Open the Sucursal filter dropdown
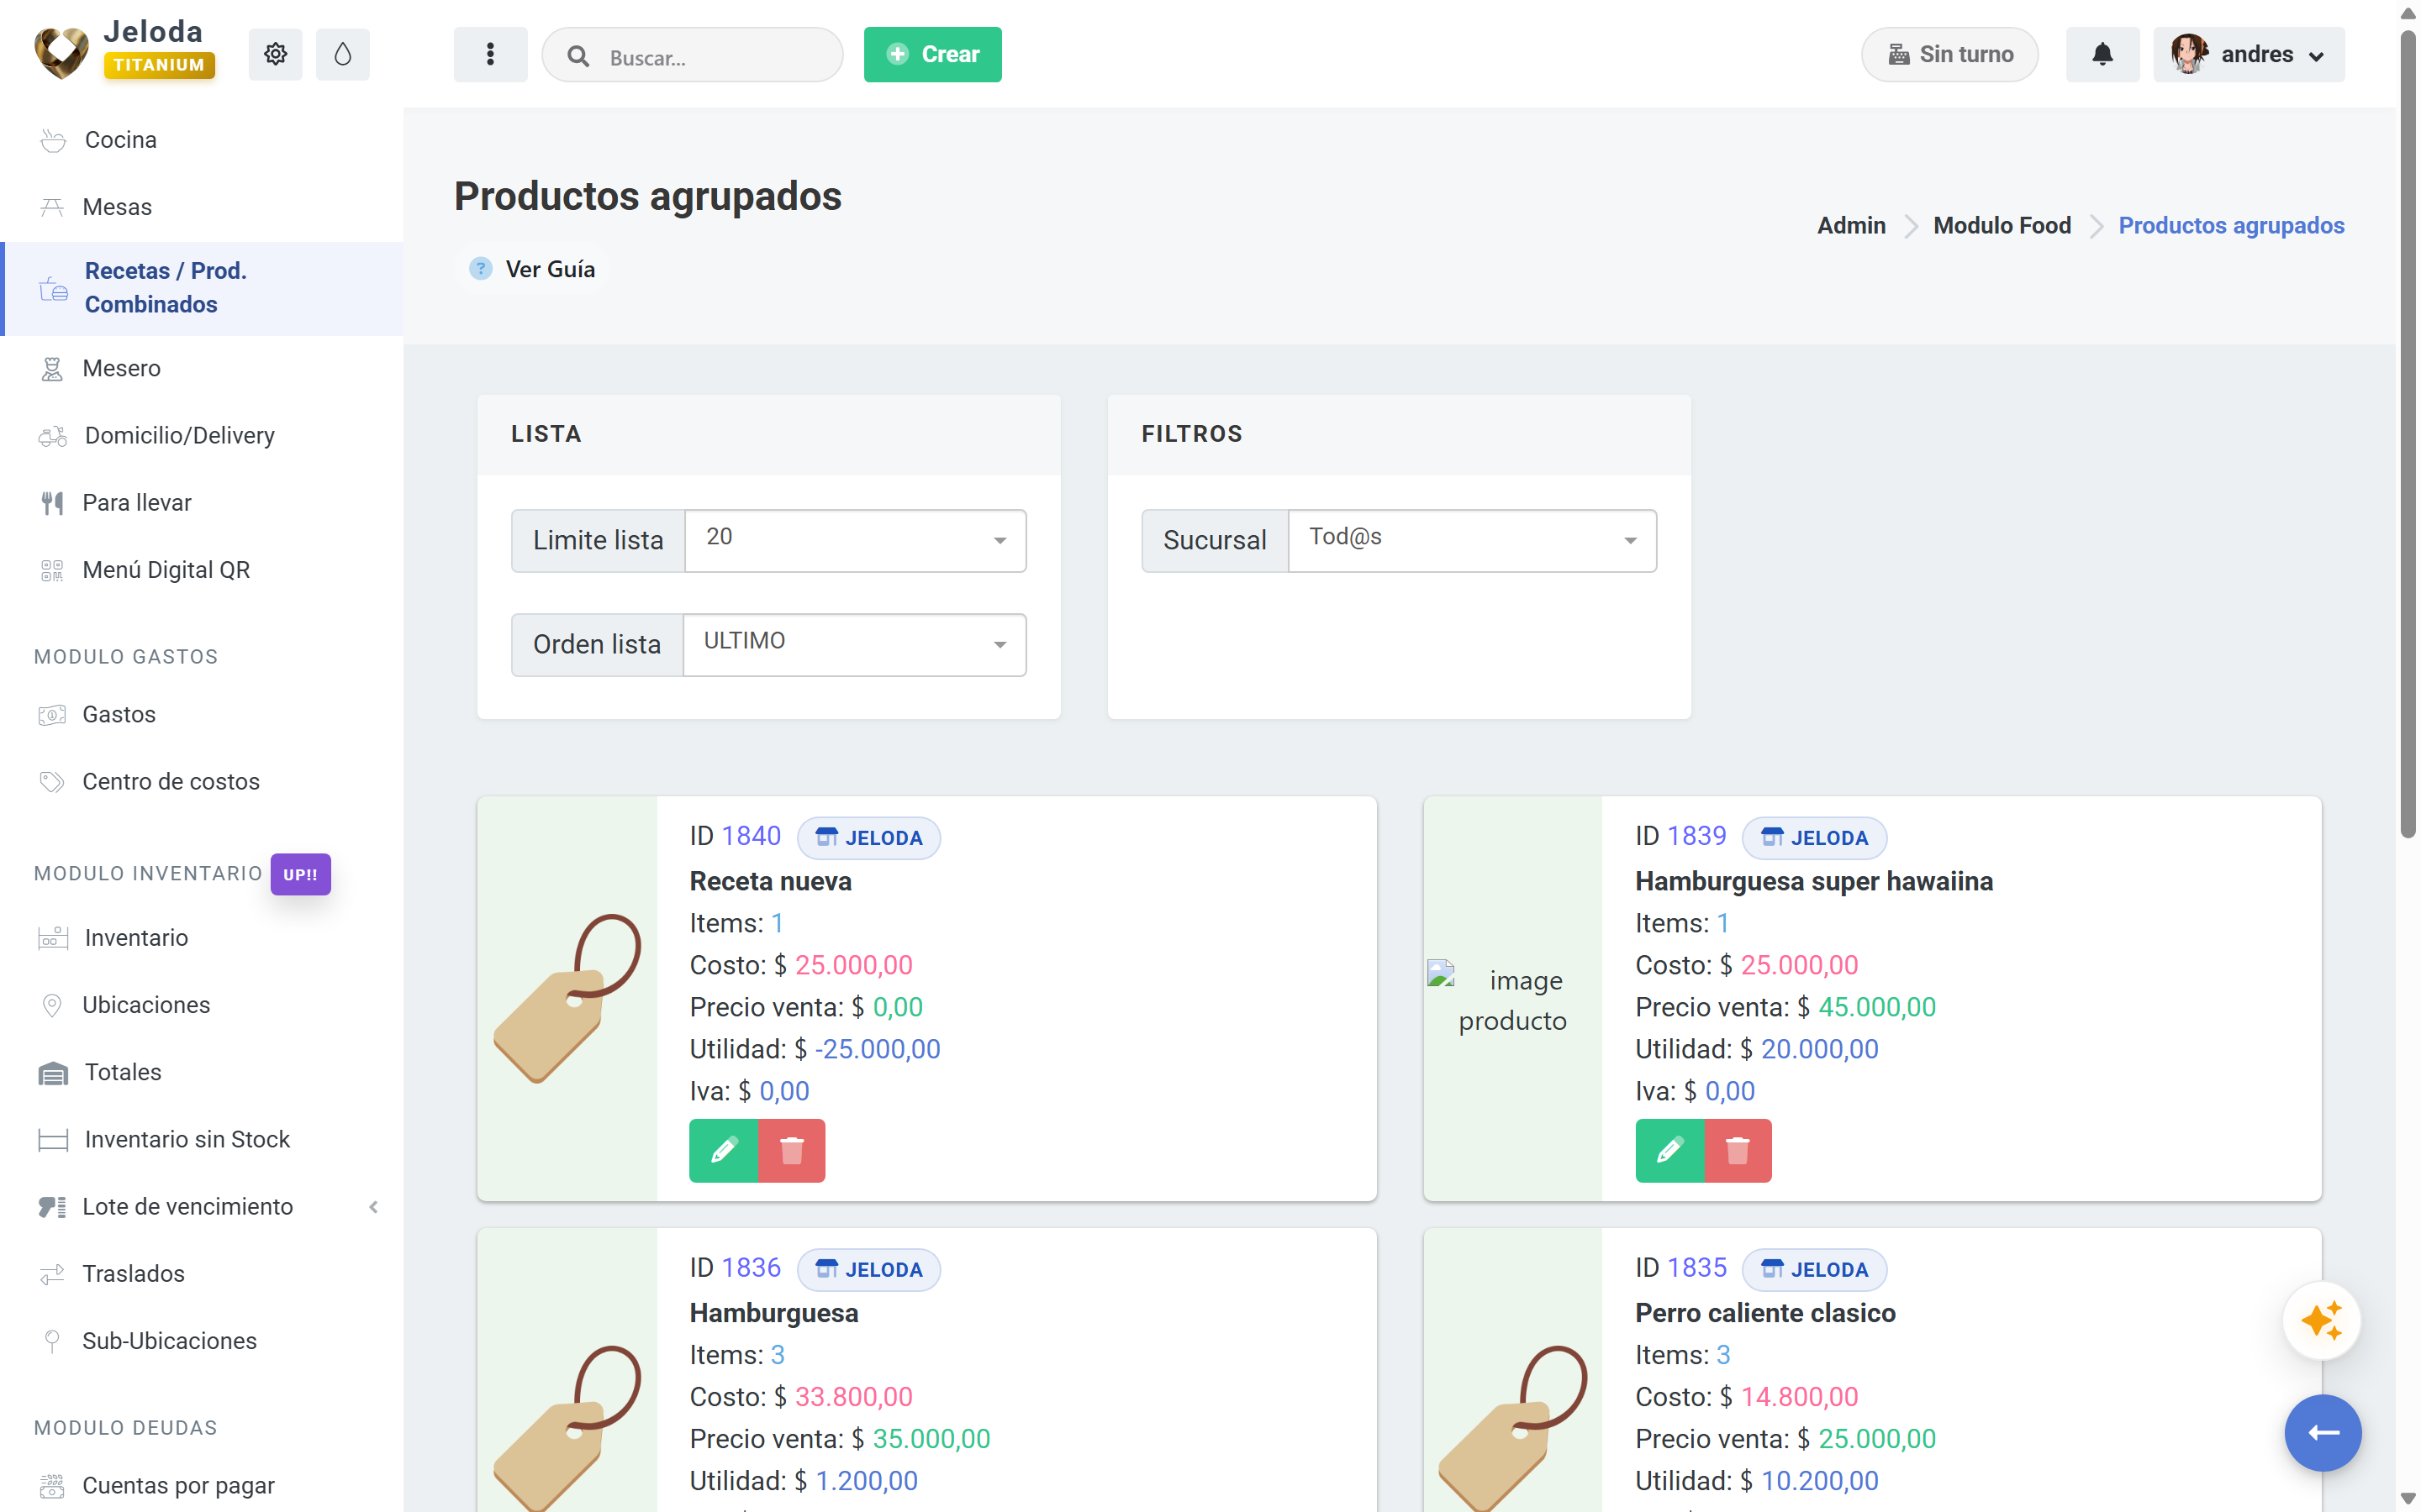This screenshot has height=1512, width=2421. [1473, 540]
